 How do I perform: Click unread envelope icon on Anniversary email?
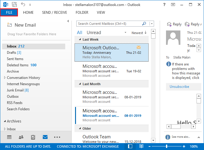tap(138, 47)
